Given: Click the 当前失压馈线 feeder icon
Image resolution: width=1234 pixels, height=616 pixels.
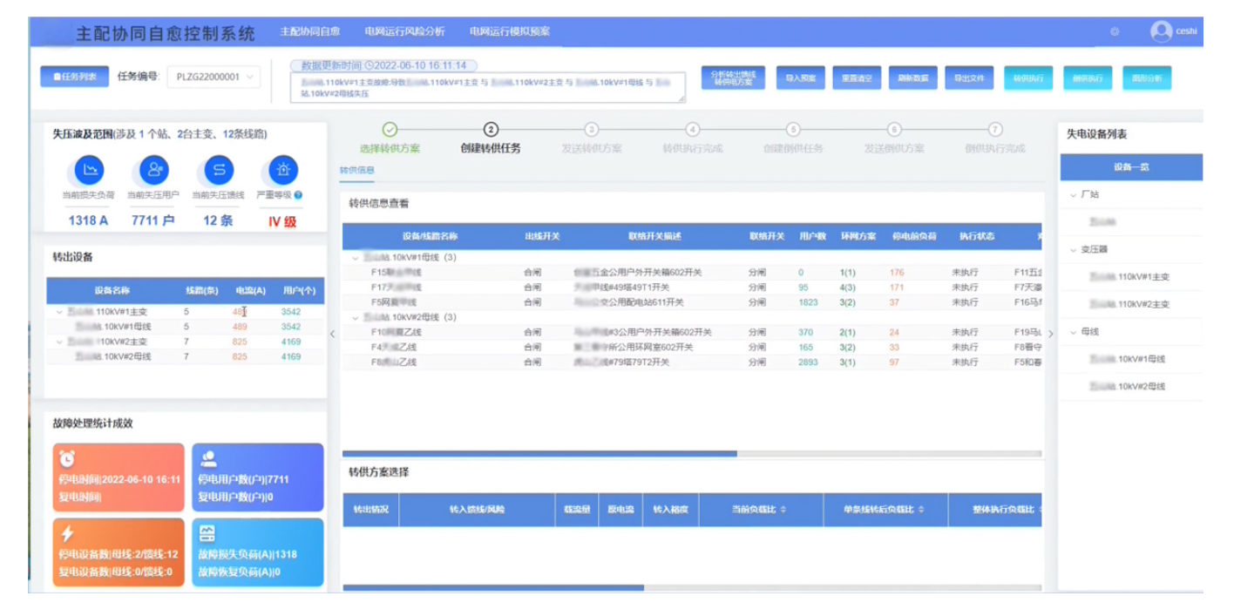Looking at the screenshot, I should click(219, 170).
